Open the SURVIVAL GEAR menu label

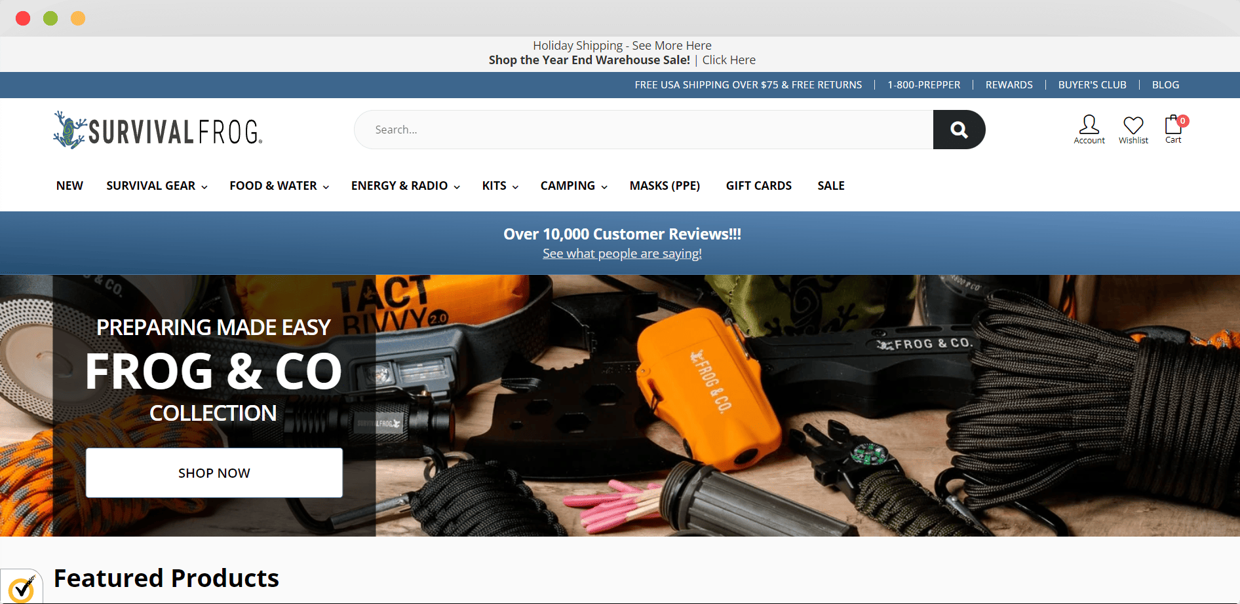151,186
